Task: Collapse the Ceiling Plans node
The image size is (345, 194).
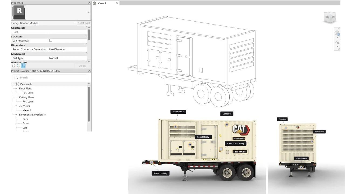Action: [x=16, y=97]
